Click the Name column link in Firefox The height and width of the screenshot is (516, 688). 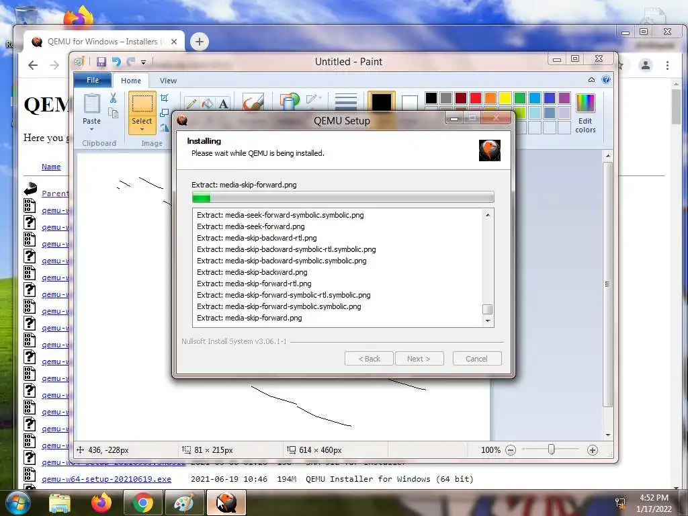pyautogui.click(x=51, y=167)
